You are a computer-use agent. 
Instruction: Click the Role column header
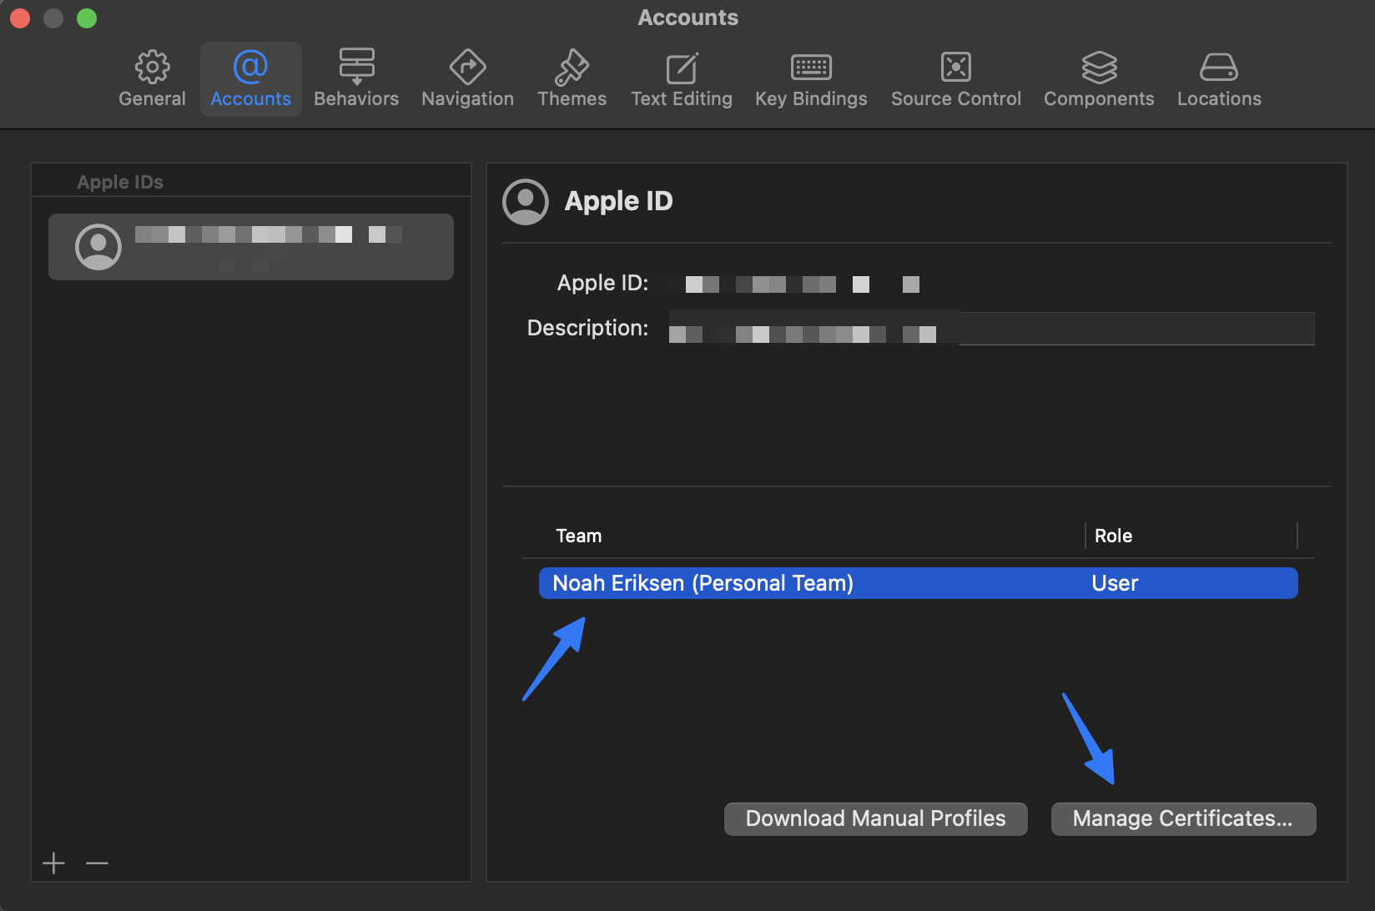(x=1113, y=536)
